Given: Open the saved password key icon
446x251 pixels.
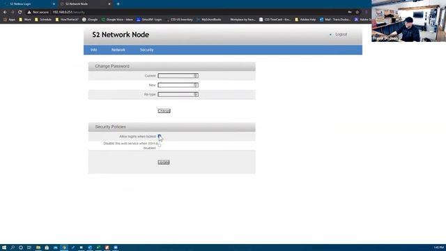Looking at the screenshot, I should 350,13.
